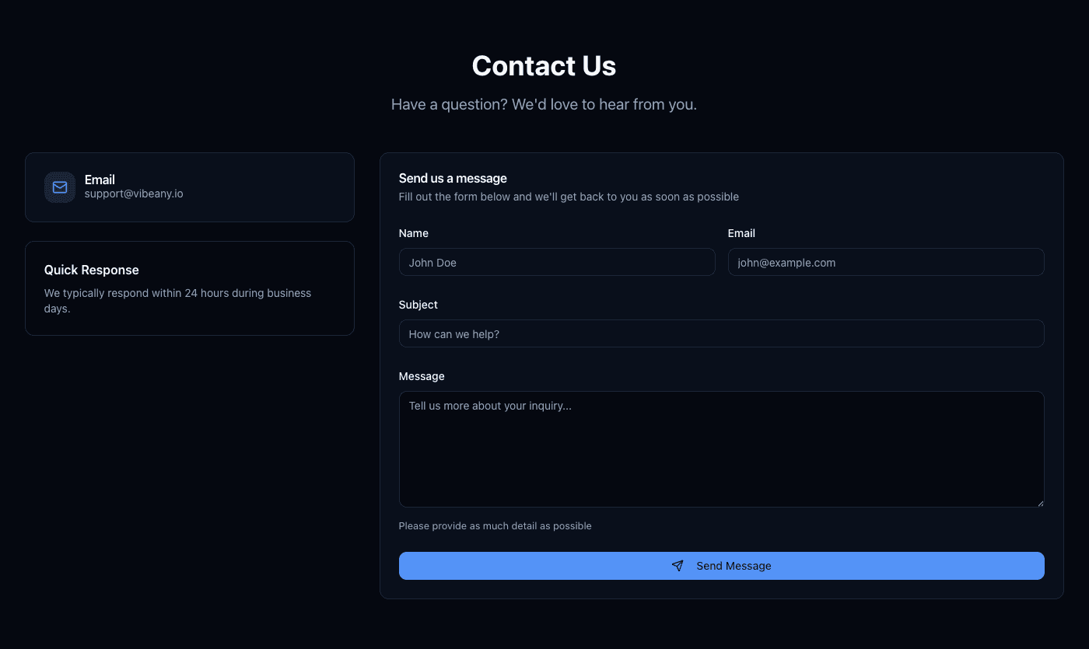Click the Email label in the form
Screen dimensions: 1089x649
tap(741, 233)
